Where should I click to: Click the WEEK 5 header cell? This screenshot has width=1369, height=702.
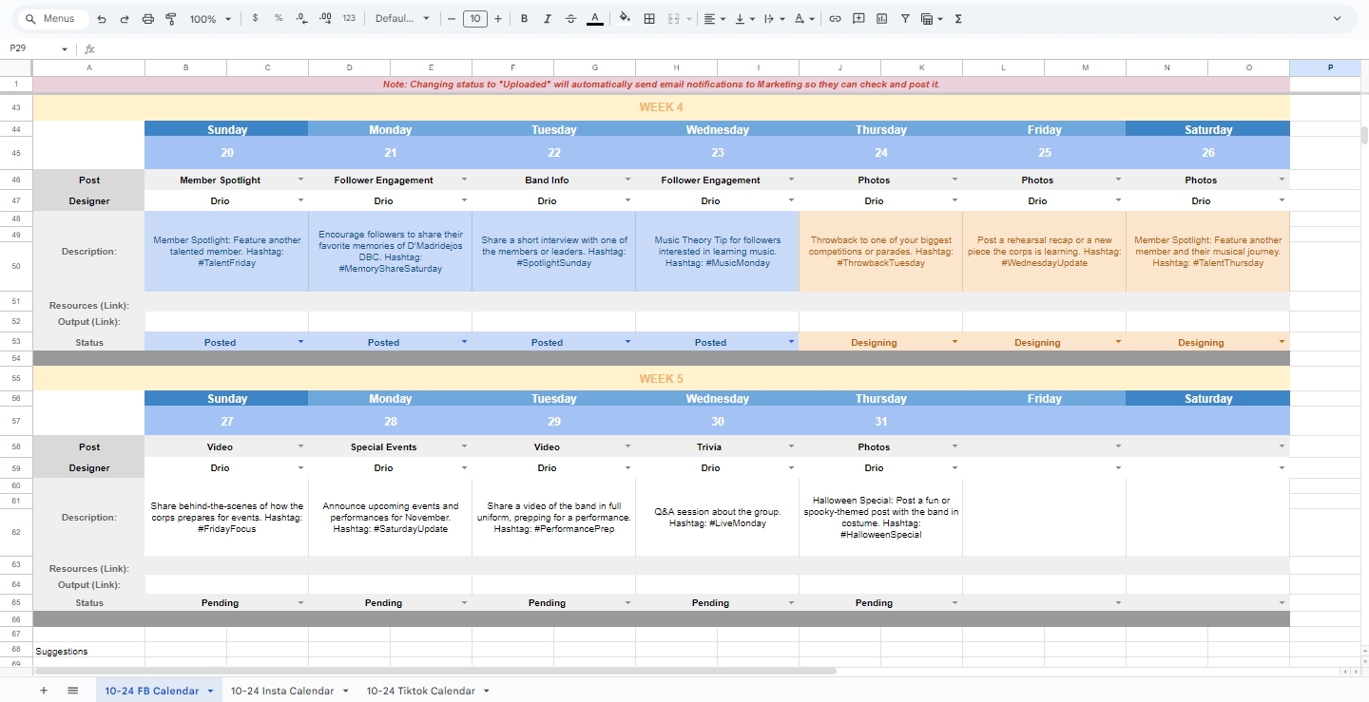(x=661, y=378)
